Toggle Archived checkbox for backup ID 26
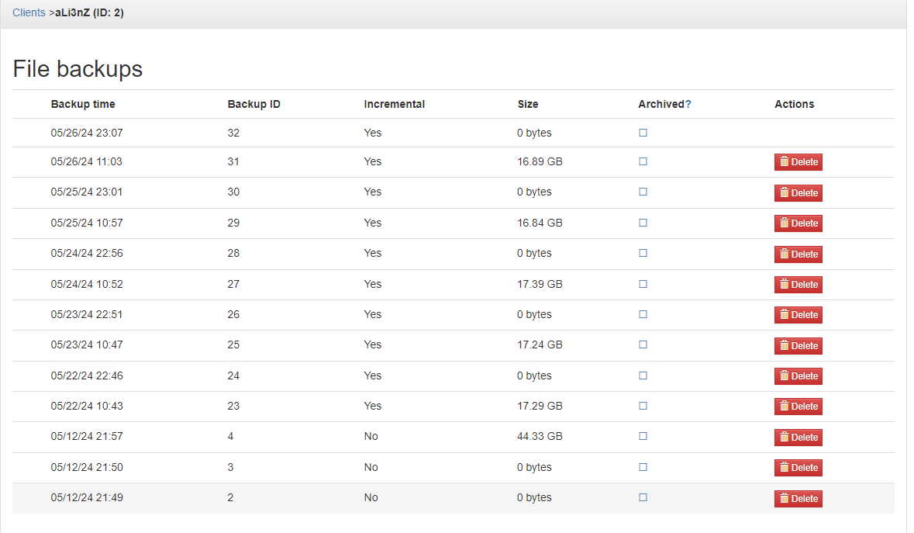 pos(643,314)
